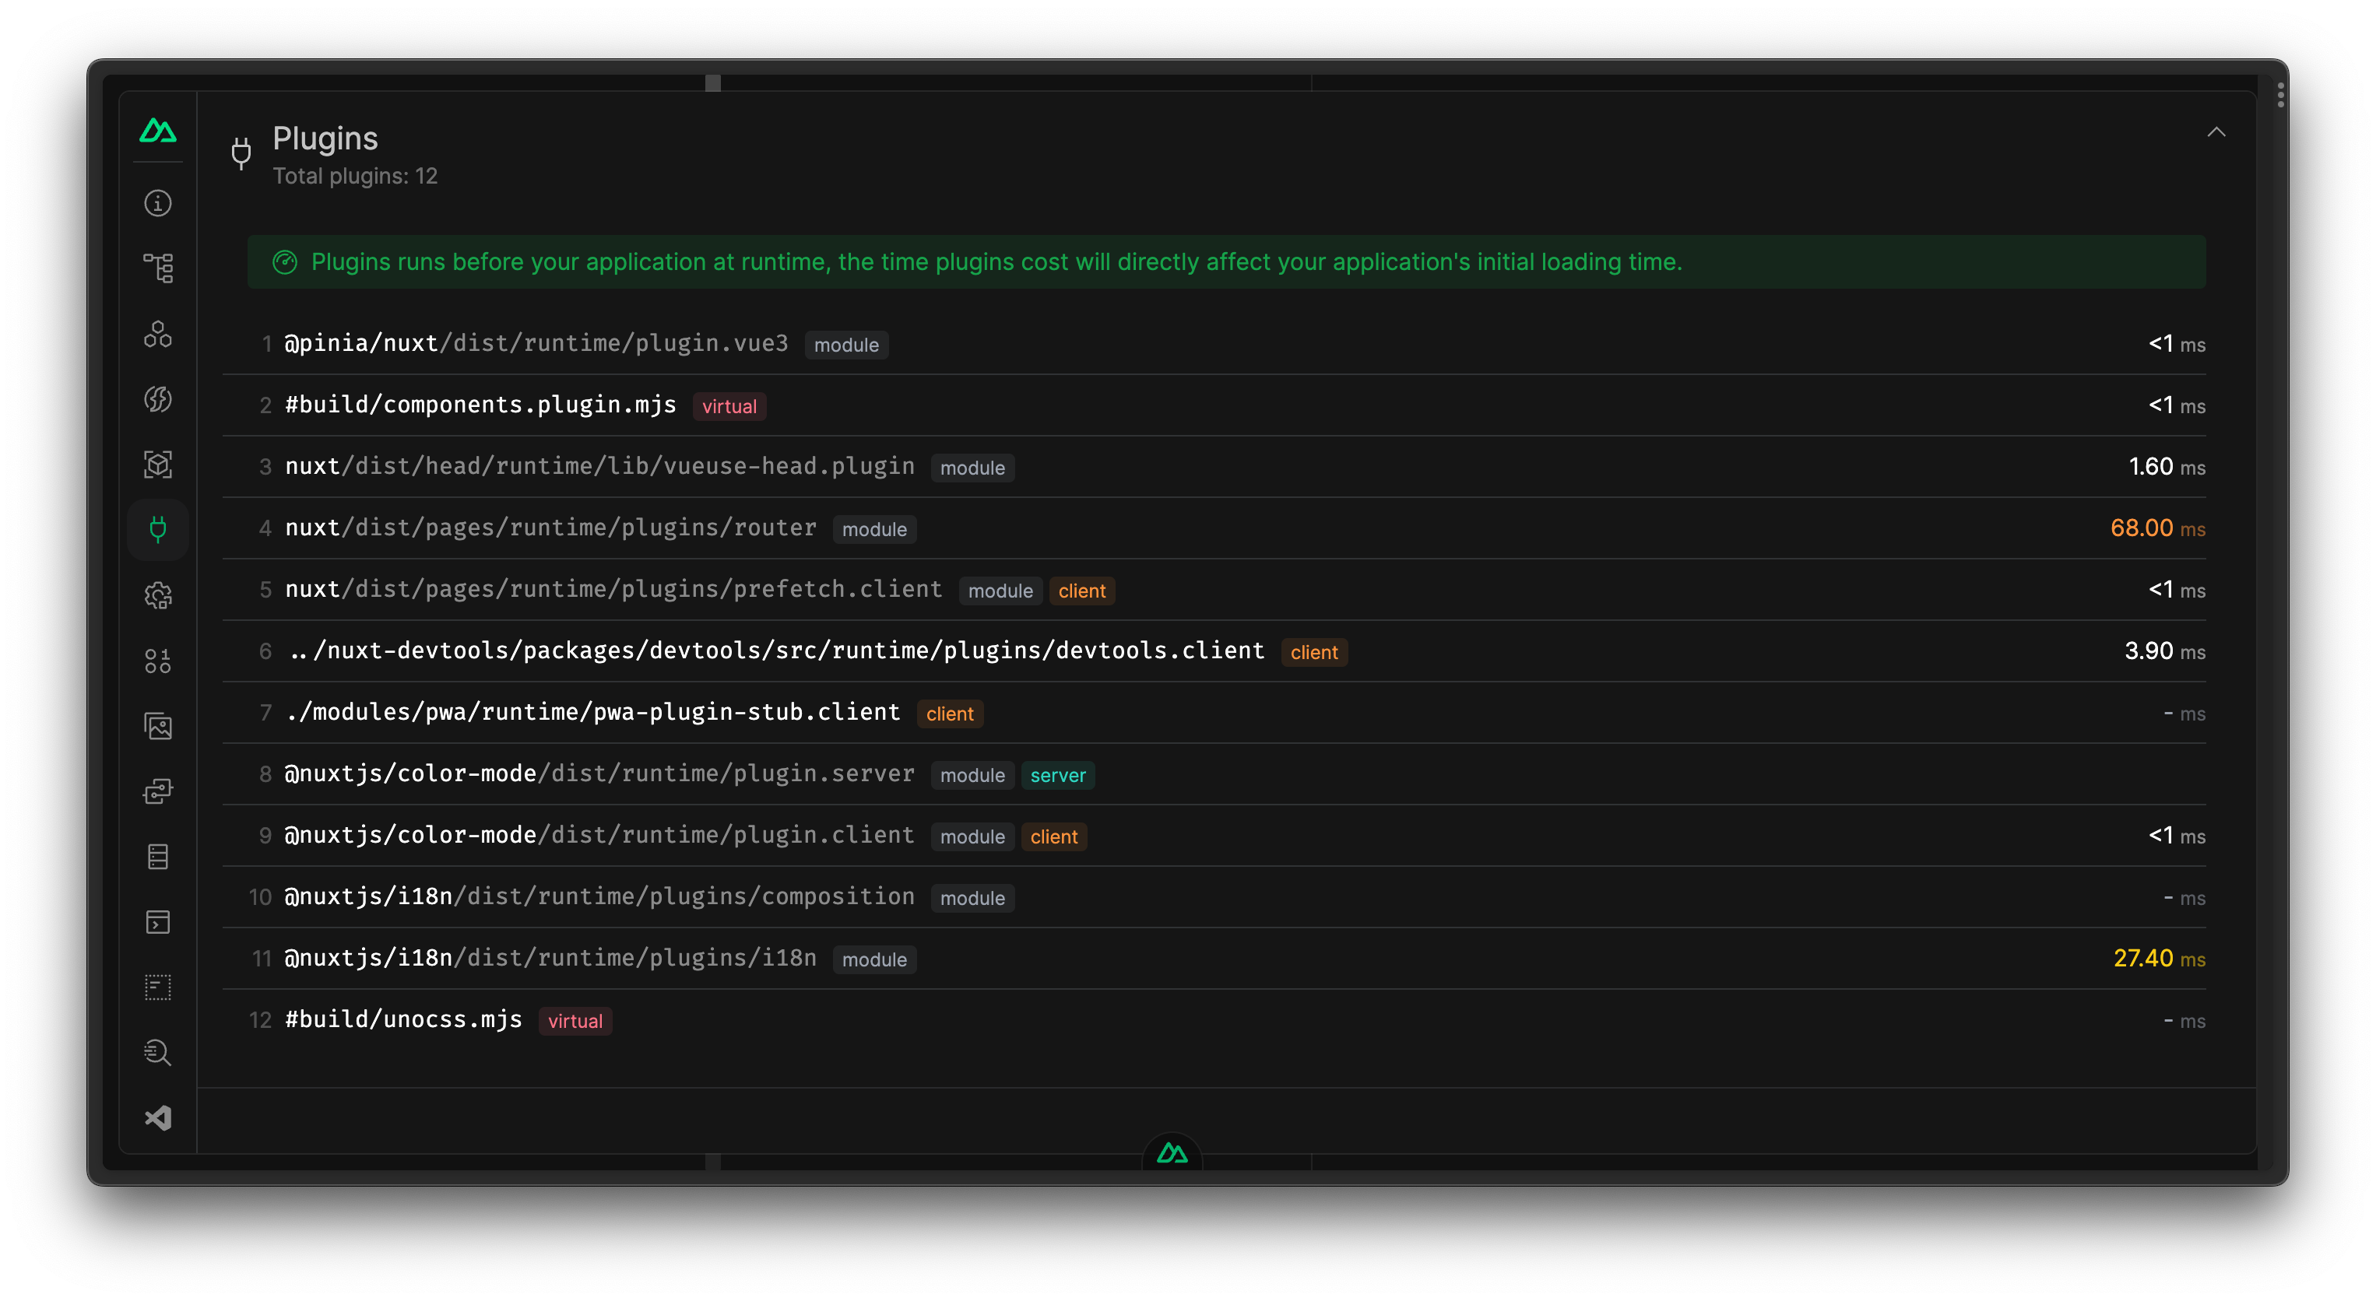Open the Imports panel
Screen dimensions: 2376x1301
(x=158, y=399)
